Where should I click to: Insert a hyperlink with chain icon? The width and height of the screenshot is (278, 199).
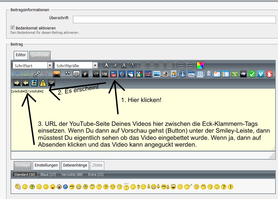click(37, 74)
